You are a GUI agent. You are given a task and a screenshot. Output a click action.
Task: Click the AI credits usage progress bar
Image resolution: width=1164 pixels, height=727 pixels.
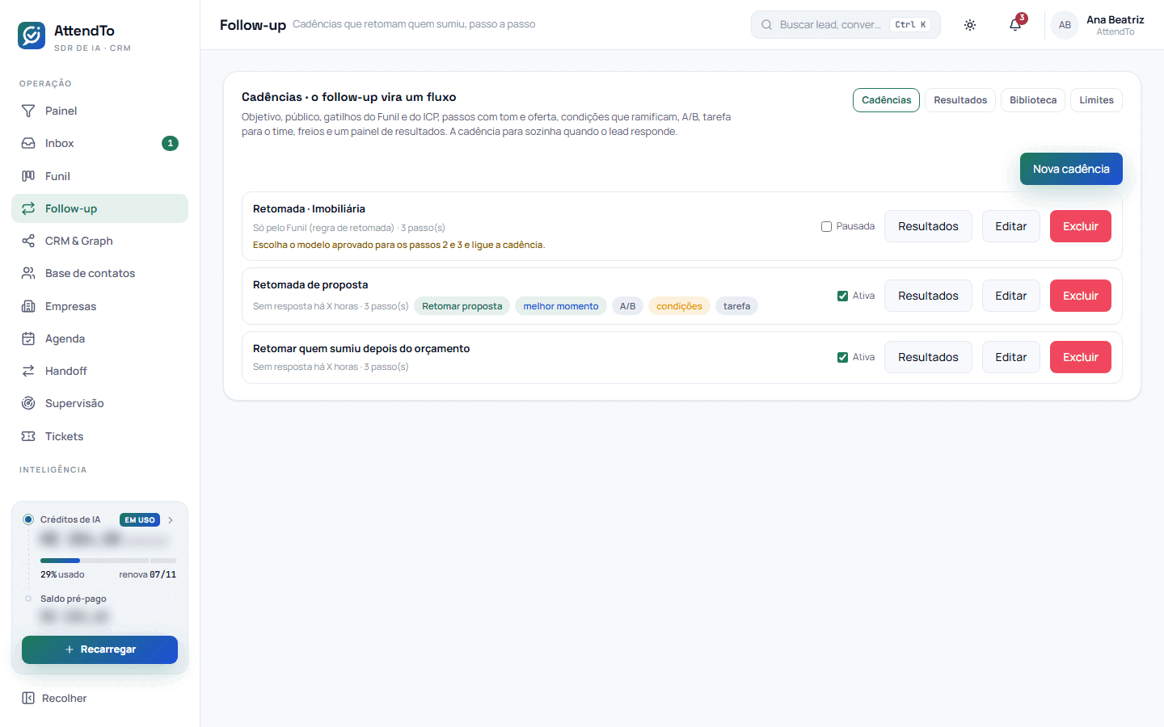(x=108, y=560)
